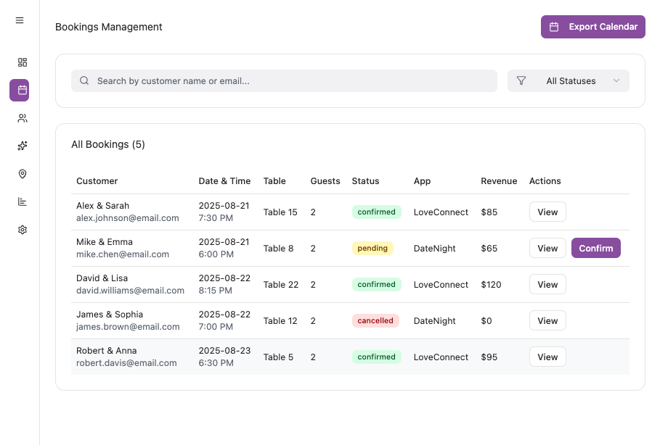View the Robert & Anna booking
This screenshot has width=660, height=445.
547,357
